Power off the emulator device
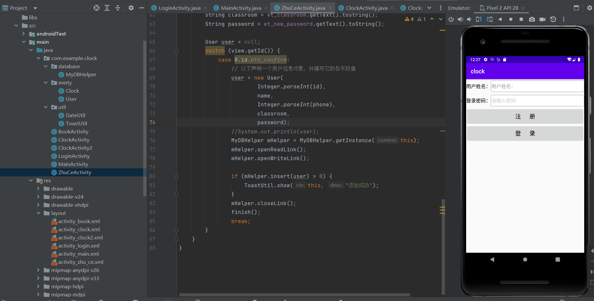 [451, 19]
